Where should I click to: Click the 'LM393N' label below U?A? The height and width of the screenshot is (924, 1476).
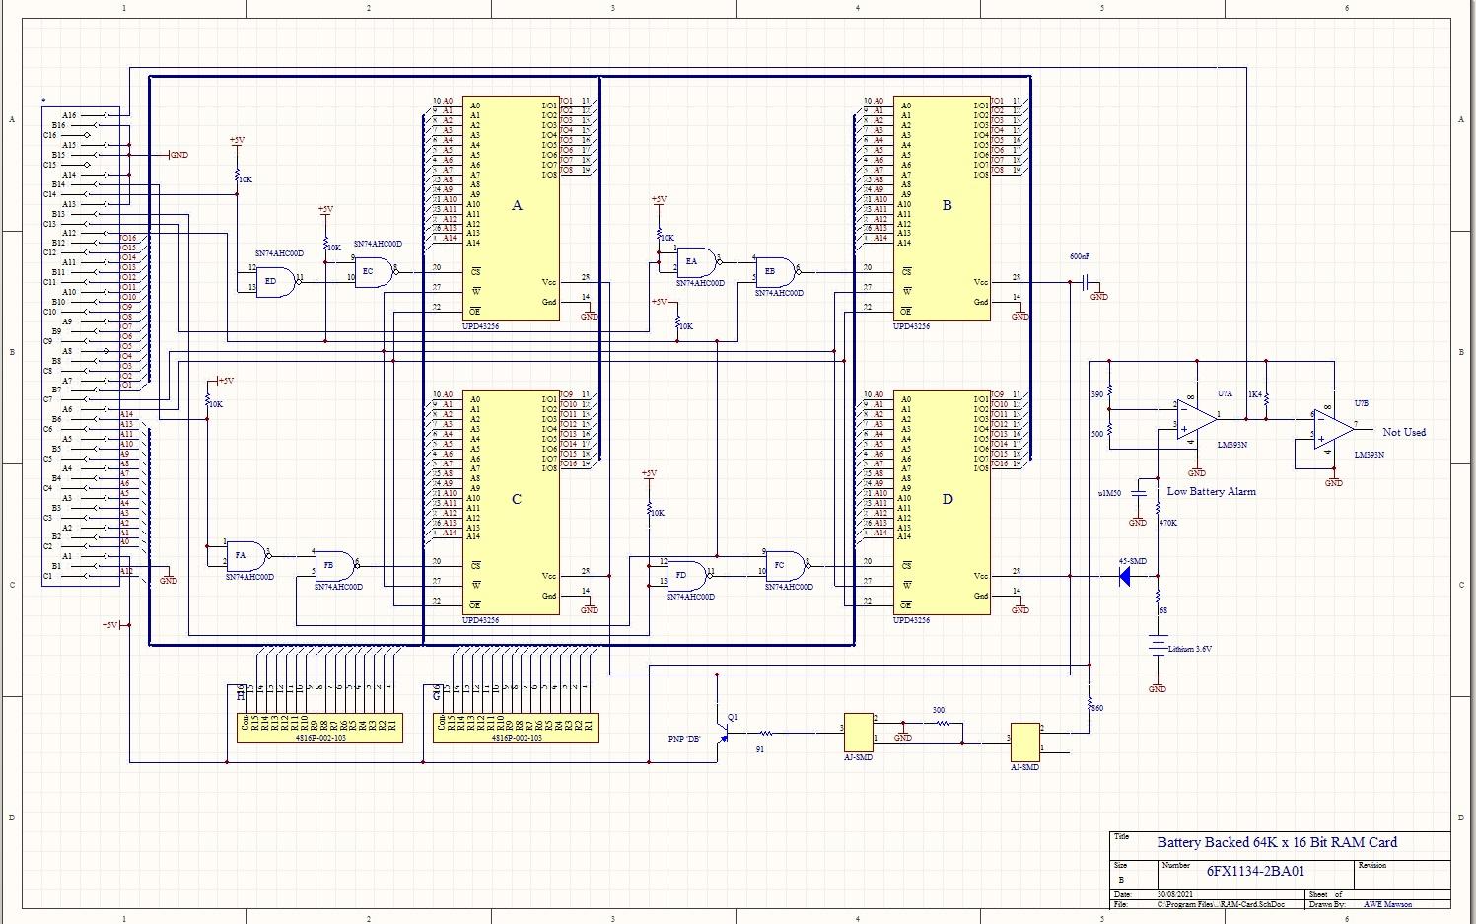click(1232, 445)
